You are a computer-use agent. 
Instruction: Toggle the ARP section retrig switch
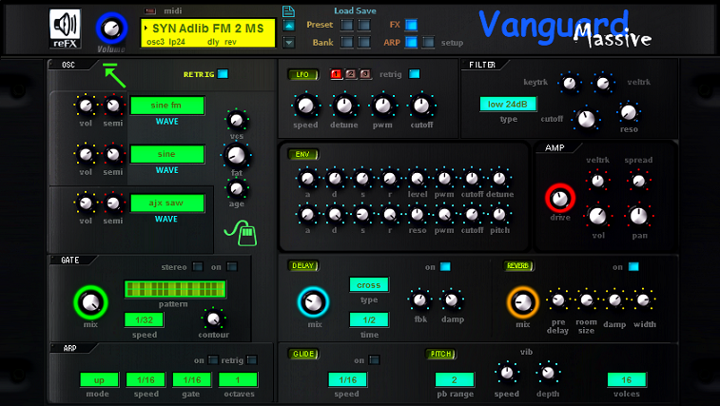[x=252, y=360]
